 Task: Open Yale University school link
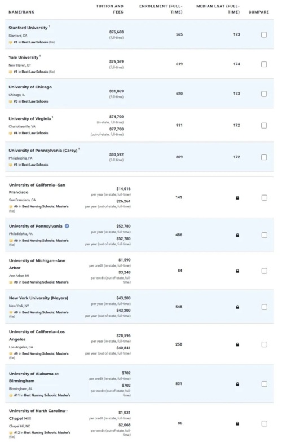(23, 57)
